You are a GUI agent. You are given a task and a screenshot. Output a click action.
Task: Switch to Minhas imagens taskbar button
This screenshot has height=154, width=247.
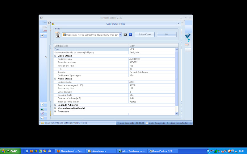102,151
